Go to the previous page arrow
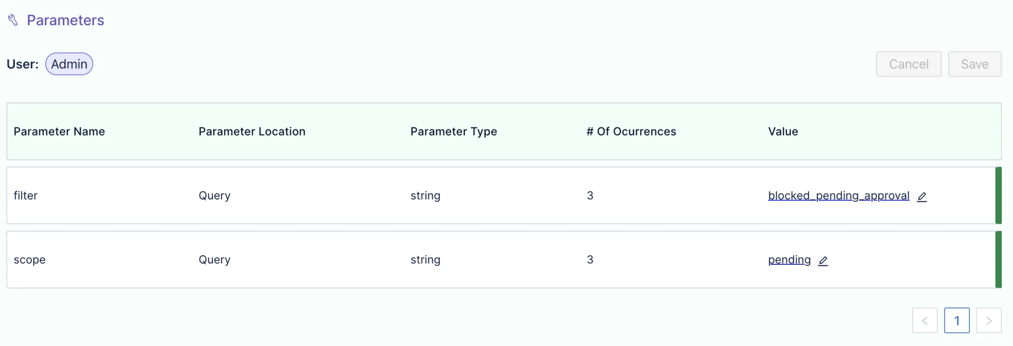The image size is (1013, 346). click(x=925, y=321)
